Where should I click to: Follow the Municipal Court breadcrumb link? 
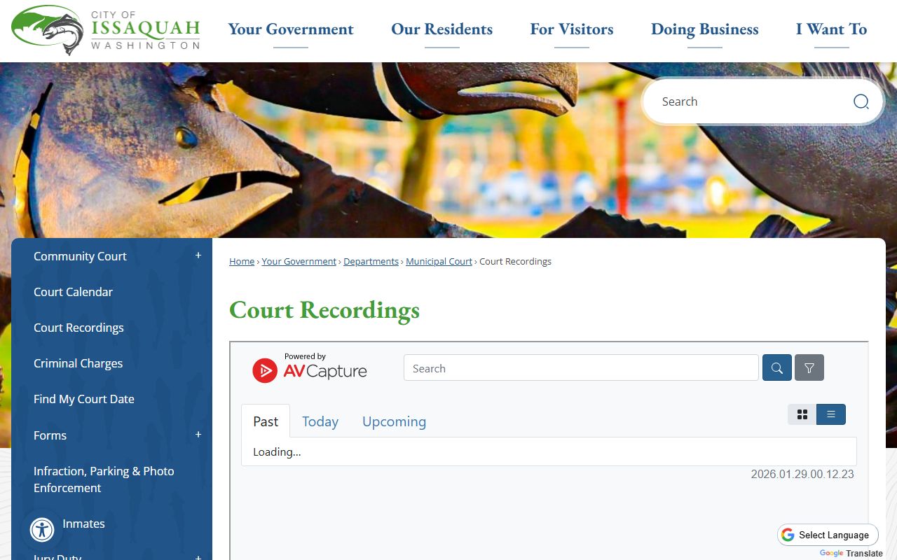pyautogui.click(x=439, y=261)
